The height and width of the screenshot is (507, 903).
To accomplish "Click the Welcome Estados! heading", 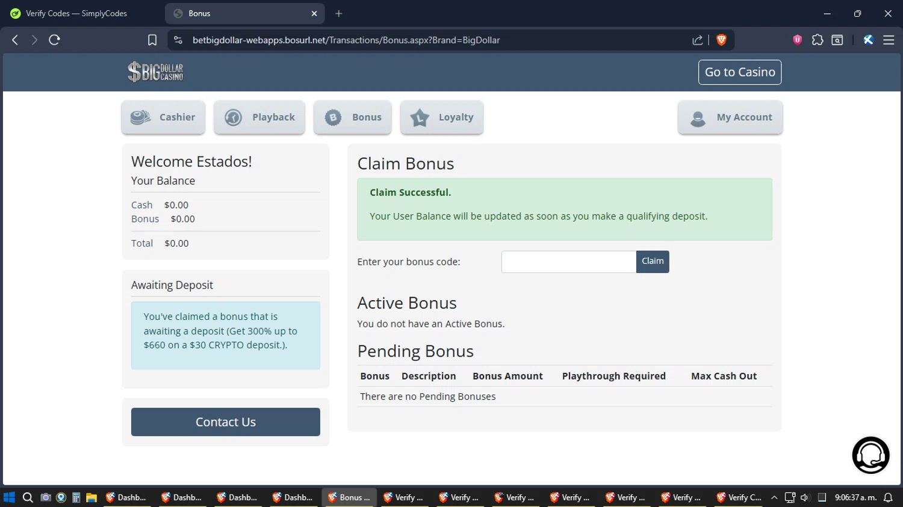I will coord(191,161).
